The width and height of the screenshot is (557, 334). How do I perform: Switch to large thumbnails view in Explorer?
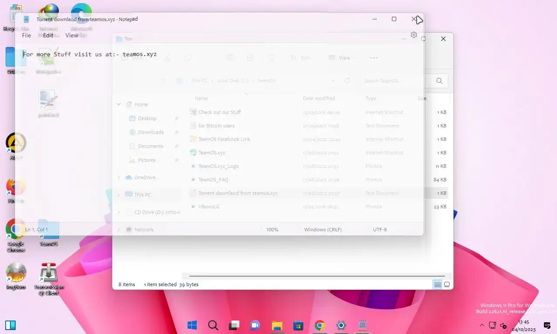[446, 285]
